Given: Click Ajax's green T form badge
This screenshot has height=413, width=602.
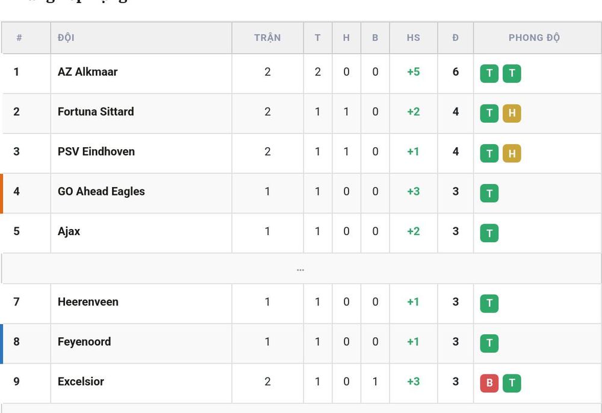Looking at the screenshot, I should coord(489,233).
